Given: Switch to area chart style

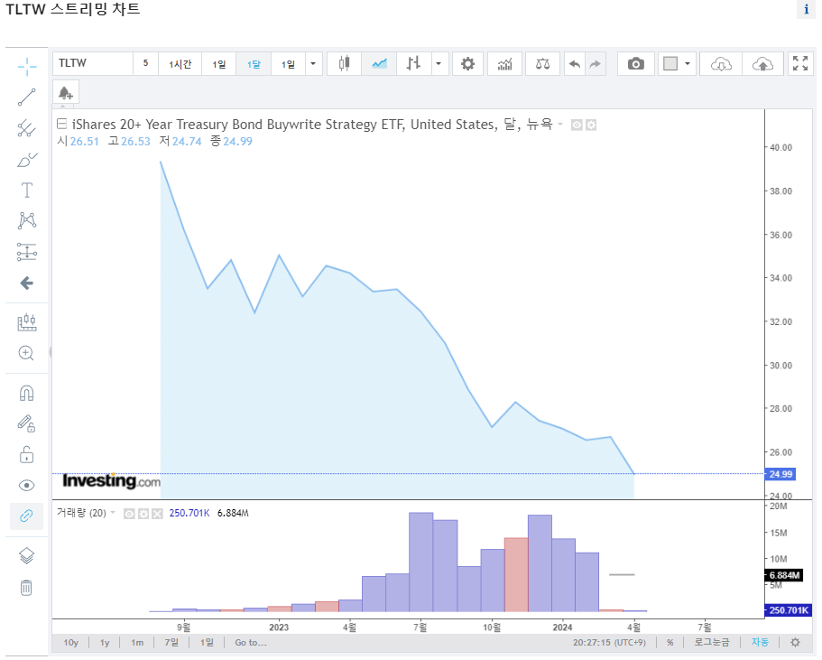Looking at the screenshot, I should [x=379, y=63].
